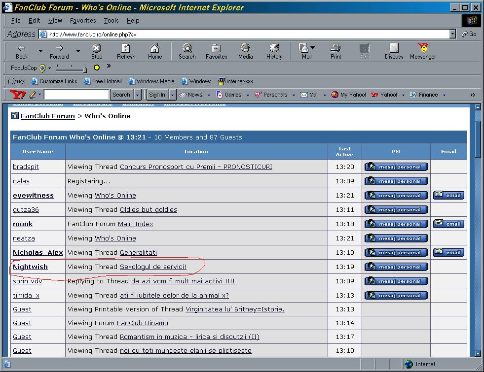Open the Help menu
Image resolution: width=484 pixels, height=372 pixels.
click(133, 21)
